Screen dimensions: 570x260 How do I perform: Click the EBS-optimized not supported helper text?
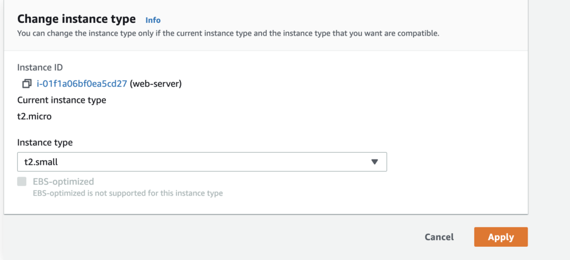[127, 193]
